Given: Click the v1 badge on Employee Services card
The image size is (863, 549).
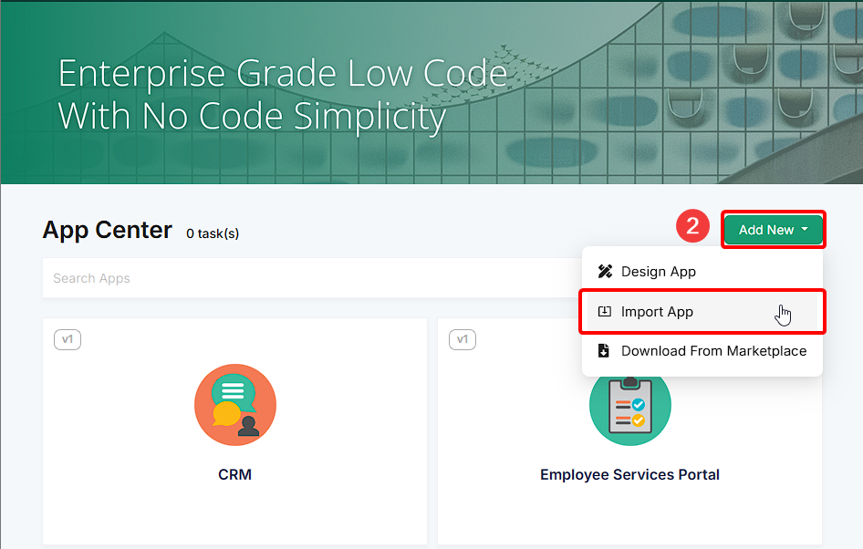Looking at the screenshot, I should tap(463, 339).
